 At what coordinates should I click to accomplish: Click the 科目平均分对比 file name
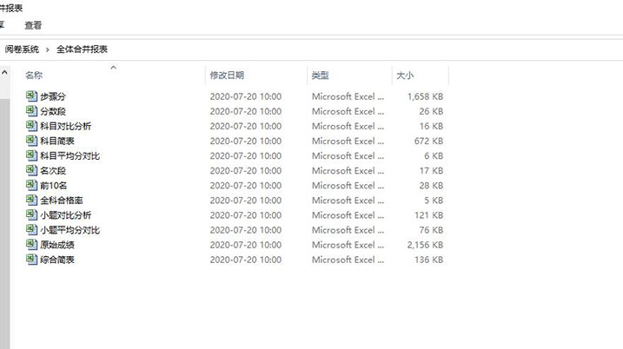(x=70, y=155)
